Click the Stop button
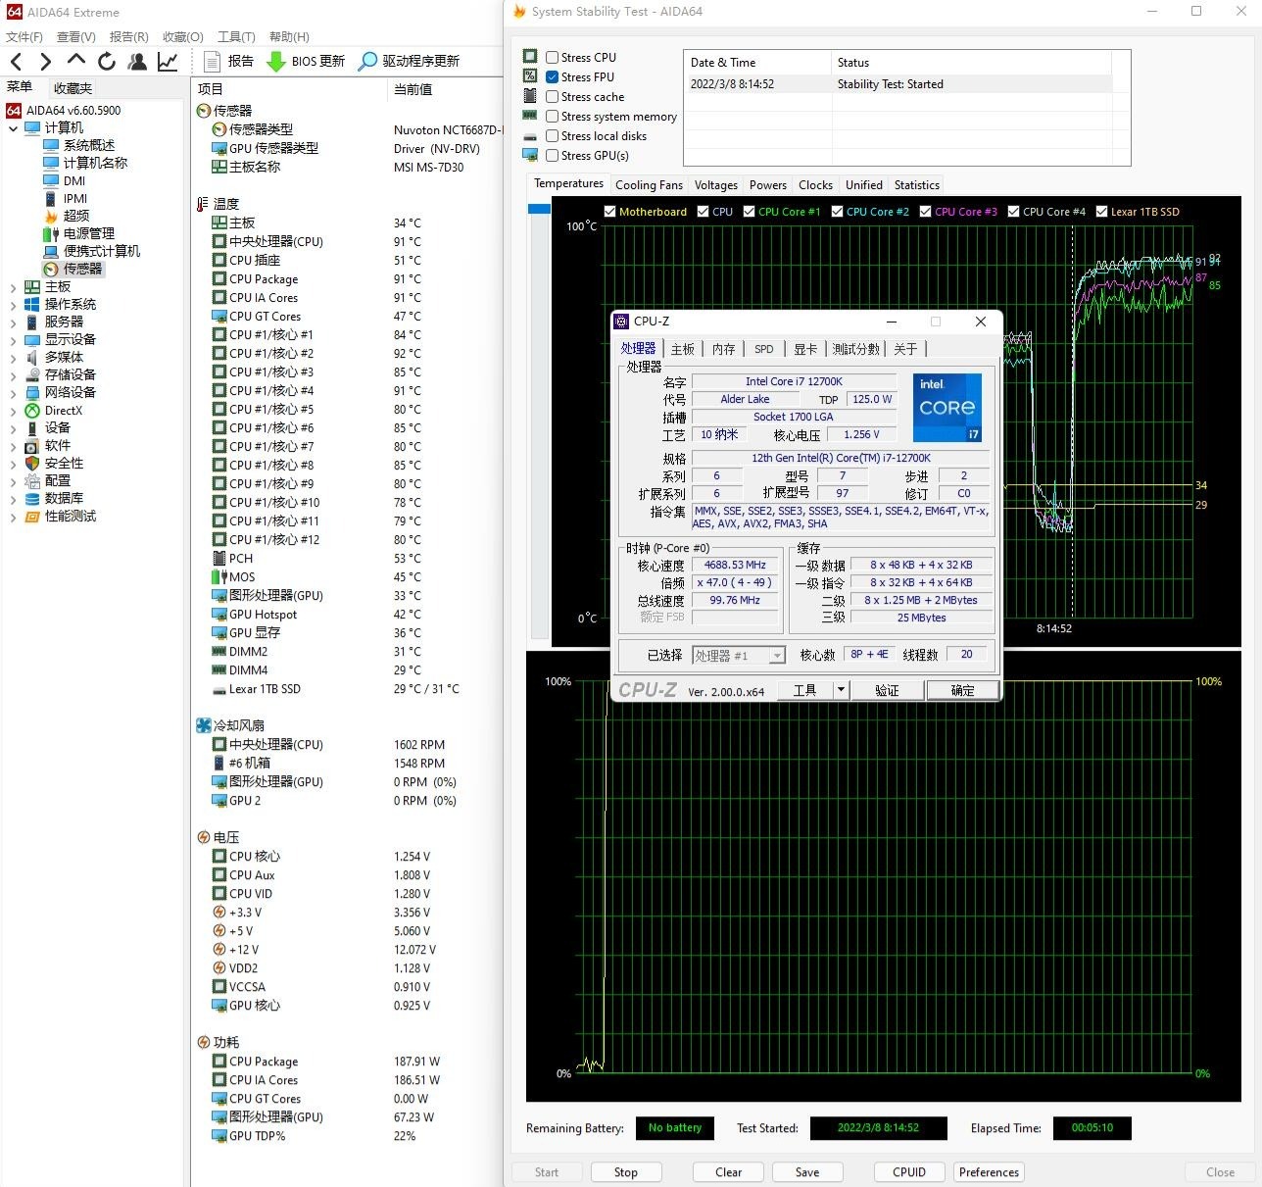Viewport: 1262px width, 1187px height. click(x=625, y=1172)
